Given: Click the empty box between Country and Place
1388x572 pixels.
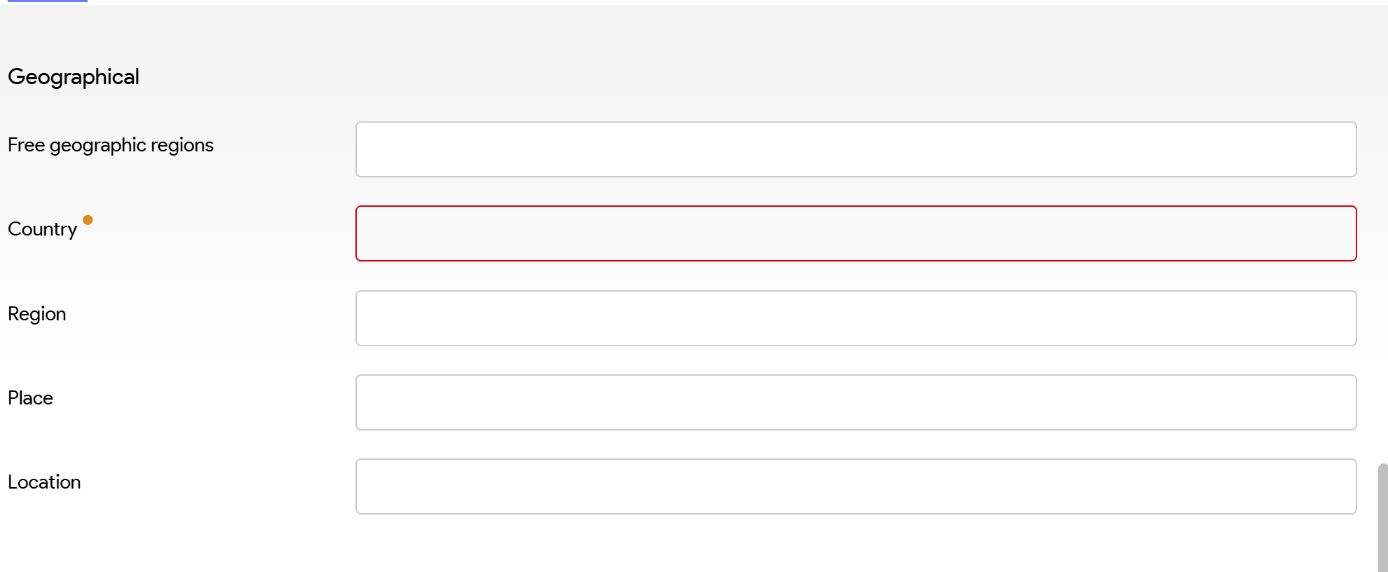Looking at the screenshot, I should 855,318.
